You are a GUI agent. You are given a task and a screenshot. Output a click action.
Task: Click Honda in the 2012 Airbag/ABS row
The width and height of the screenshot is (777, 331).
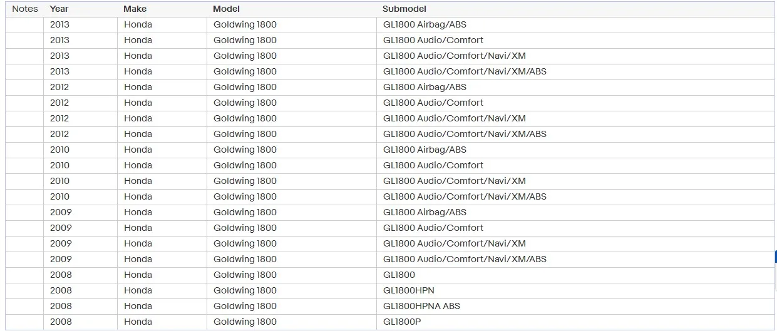[138, 87]
